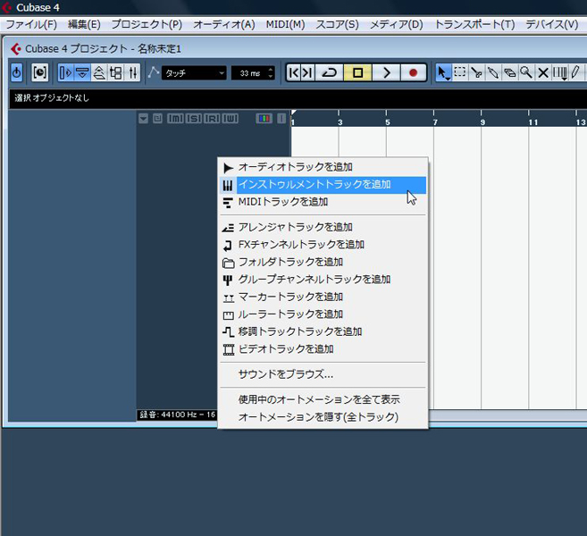Screen dimensions: 587x536
Task: Open ファイル(F) menu
Action: (31, 25)
